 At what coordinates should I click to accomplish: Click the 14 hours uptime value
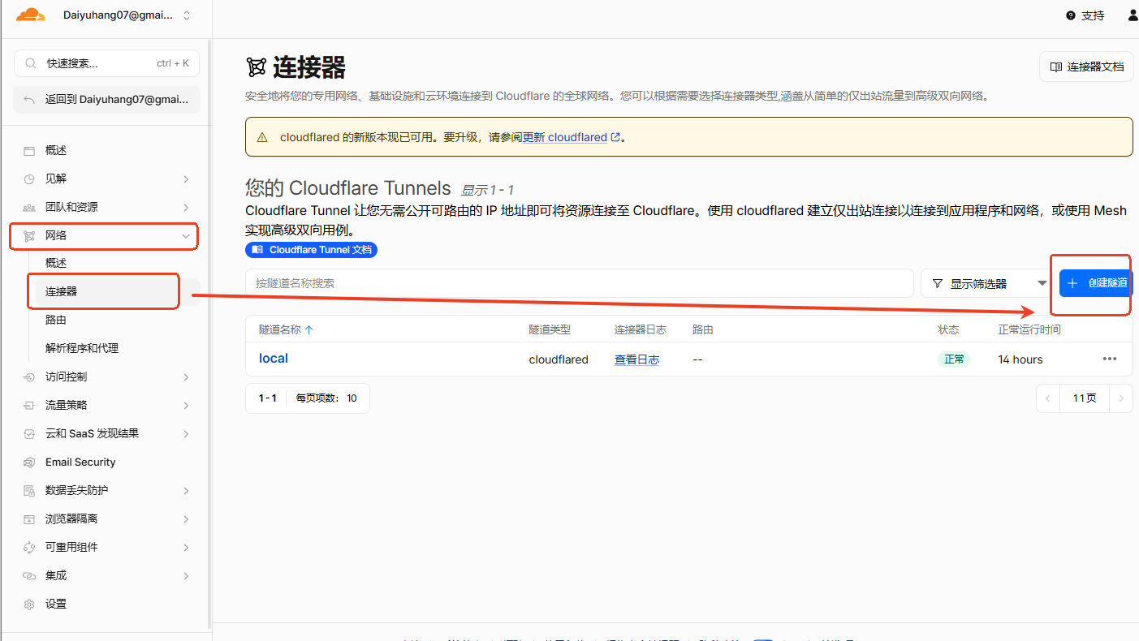click(x=1020, y=359)
